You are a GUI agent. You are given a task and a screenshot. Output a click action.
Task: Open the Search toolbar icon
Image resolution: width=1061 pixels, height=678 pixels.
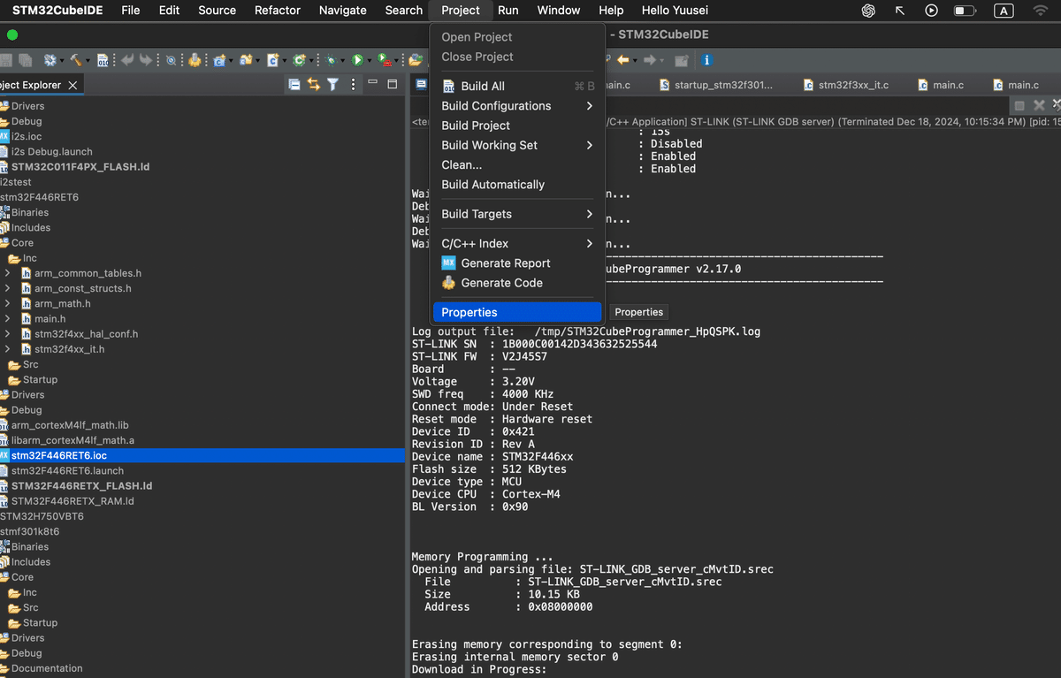click(x=171, y=59)
